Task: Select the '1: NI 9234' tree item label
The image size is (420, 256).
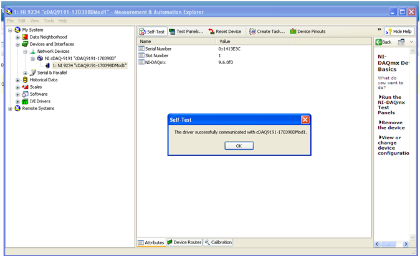Action: pyautogui.click(x=90, y=65)
